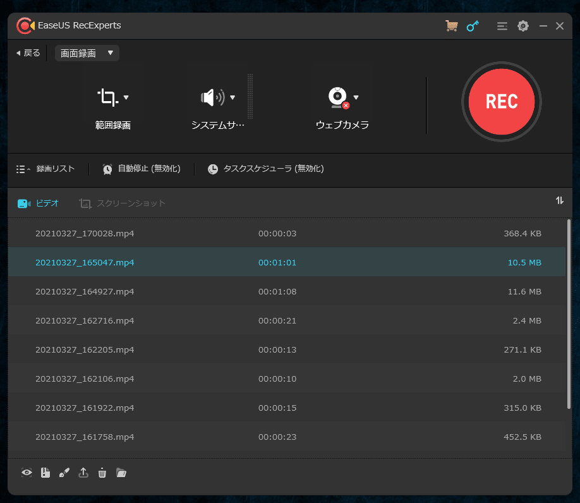The width and height of the screenshot is (580, 503).
Task: Switch to the スクリーンショット tab
Action: (x=122, y=203)
